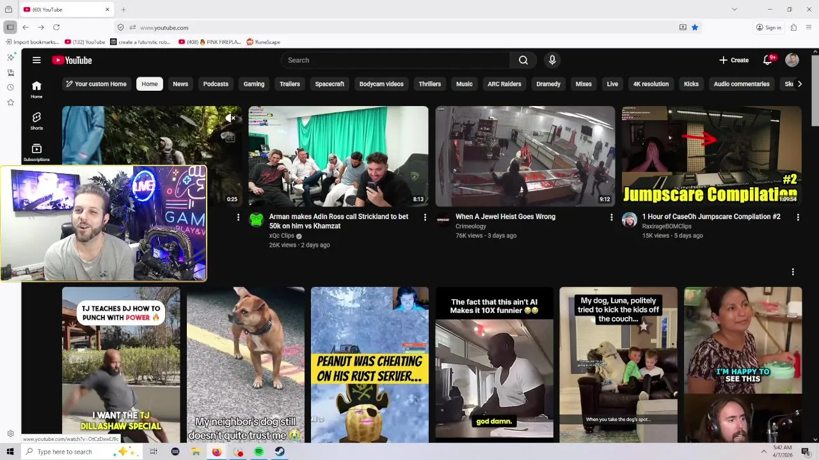Open synced tabs icon in Firefox sidebar
The image size is (819, 460).
(x=10, y=73)
